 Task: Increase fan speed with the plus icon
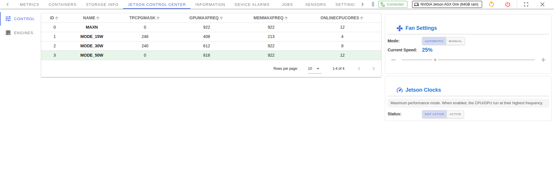pyautogui.click(x=543, y=60)
